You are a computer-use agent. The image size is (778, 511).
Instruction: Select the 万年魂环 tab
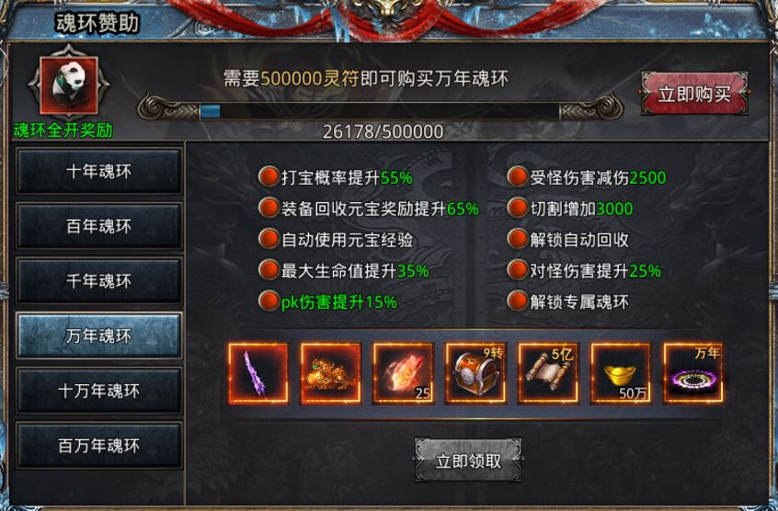[x=99, y=336]
